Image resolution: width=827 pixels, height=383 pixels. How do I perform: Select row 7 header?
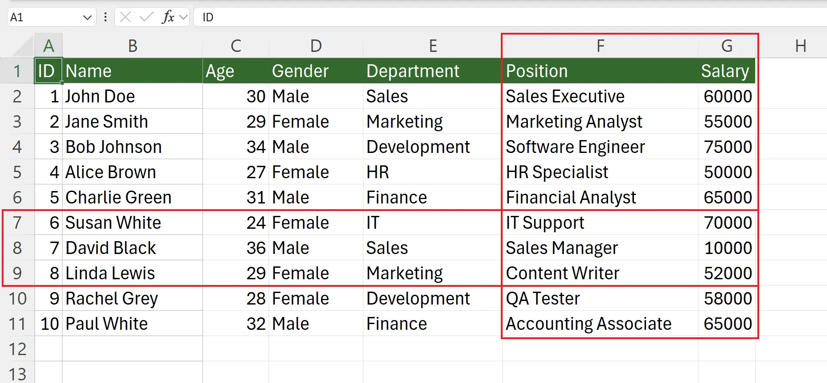17,223
